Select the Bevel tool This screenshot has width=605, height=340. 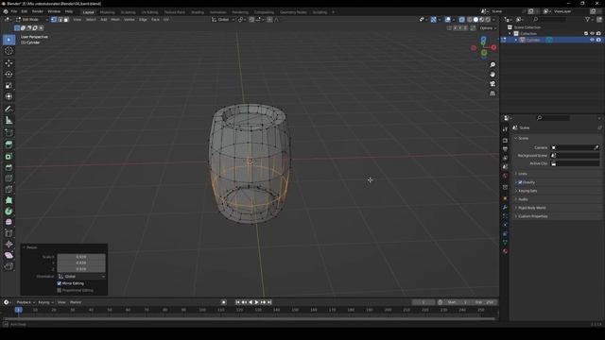(9, 167)
